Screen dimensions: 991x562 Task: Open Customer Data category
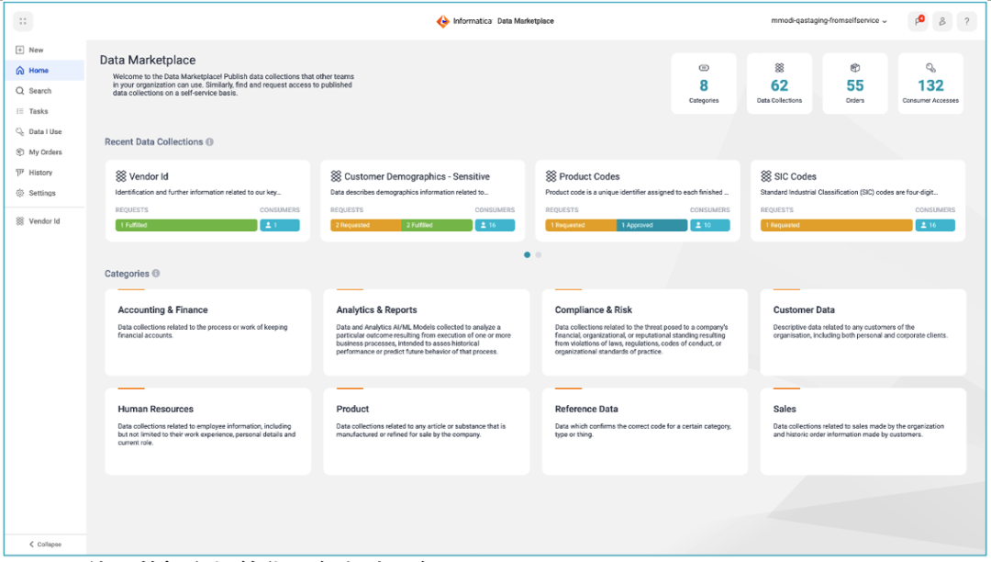(863, 332)
